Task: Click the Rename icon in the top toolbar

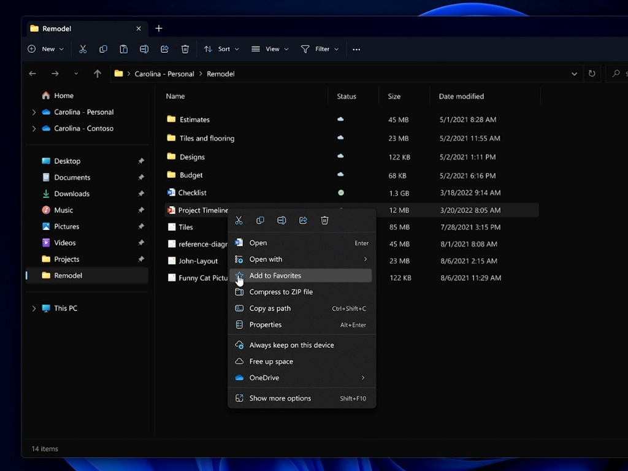Action: (144, 49)
